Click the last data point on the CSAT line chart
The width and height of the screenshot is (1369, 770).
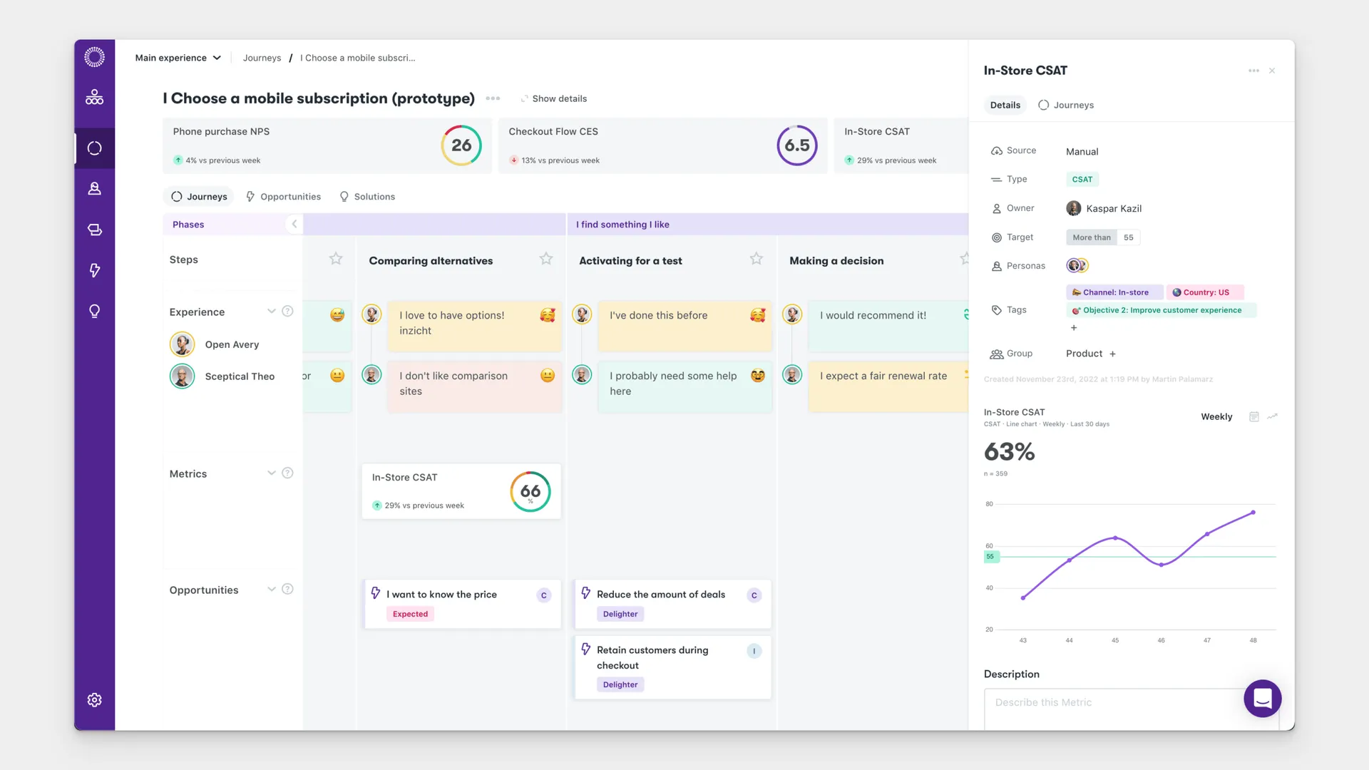coord(1253,513)
